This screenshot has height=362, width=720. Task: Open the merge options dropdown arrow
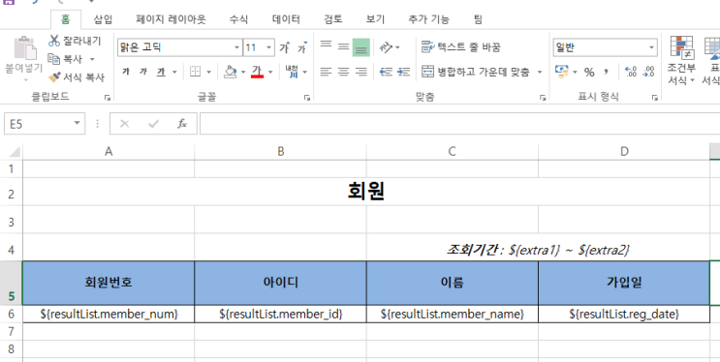(540, 72)
